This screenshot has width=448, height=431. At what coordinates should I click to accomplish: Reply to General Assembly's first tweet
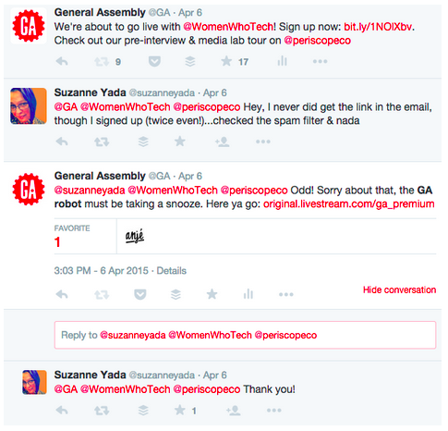pyautogui.click(x=62, y=62)
